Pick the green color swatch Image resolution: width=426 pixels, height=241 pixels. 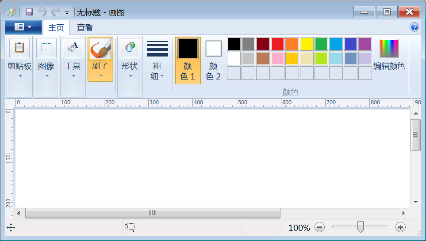pos(322,44)
